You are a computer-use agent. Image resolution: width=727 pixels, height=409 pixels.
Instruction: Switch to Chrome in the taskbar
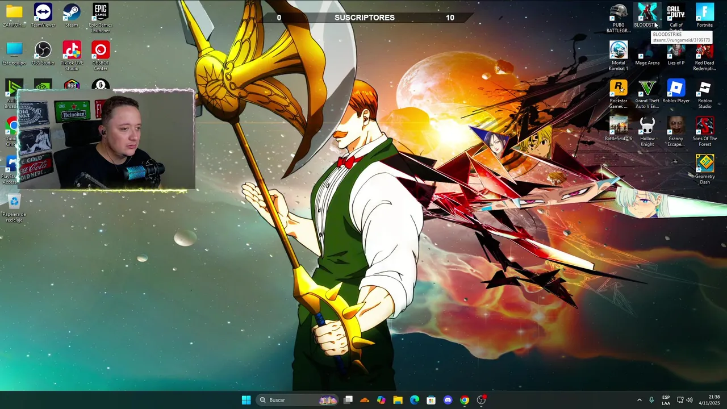tap(465, 400)
